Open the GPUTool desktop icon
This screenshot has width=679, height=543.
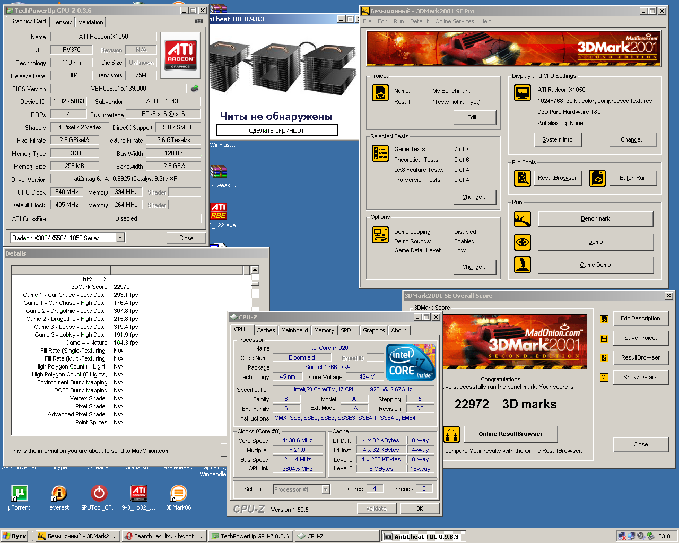pos(99,498)
